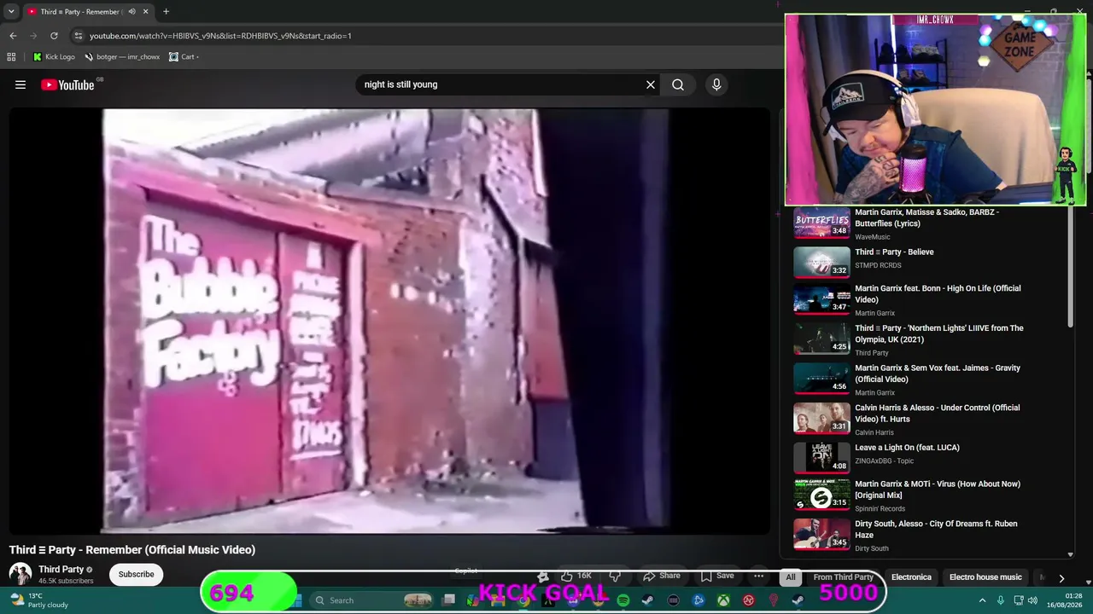This screenshot has width=1093, height=614.
Task: Like the video showing 16K likes
Action: (576, 576)
